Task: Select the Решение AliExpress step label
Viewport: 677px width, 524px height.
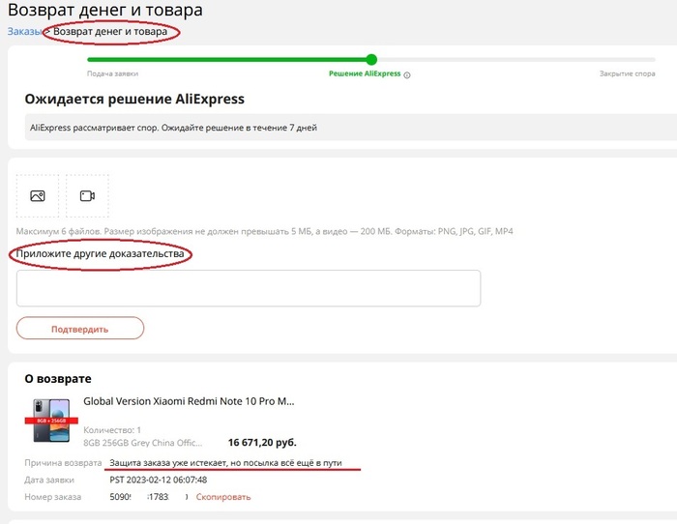Action: tap(365, 73)
